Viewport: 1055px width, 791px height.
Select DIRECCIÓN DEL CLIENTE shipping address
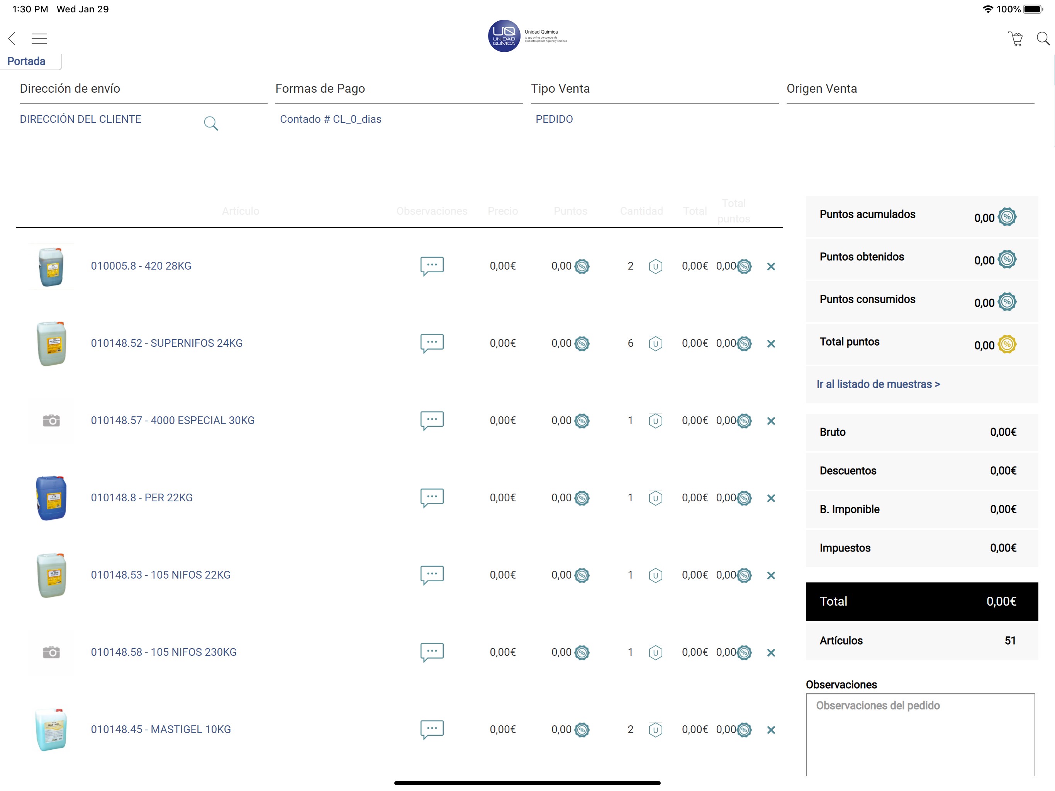point(80,119)
